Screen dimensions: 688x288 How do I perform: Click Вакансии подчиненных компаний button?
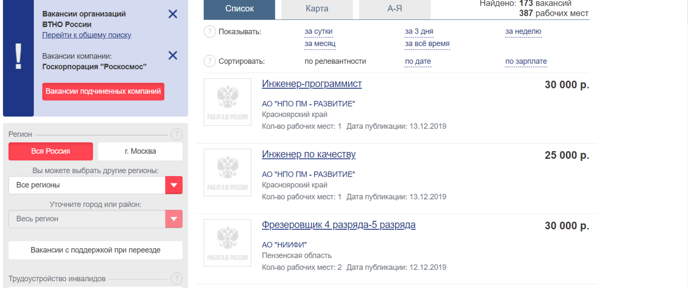[x=103, y=91]
